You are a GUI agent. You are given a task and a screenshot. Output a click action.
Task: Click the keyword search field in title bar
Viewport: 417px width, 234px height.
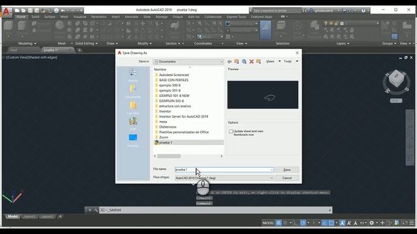276,10
